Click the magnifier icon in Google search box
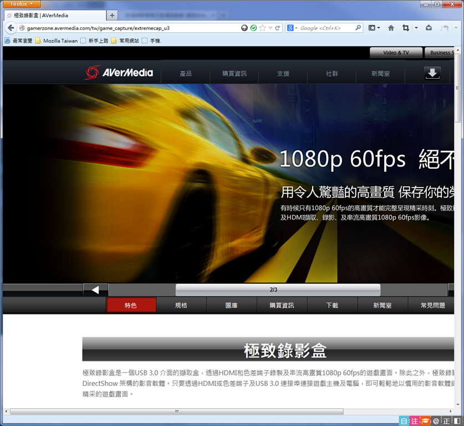The image size is (464, 426). tap(358, 28)
